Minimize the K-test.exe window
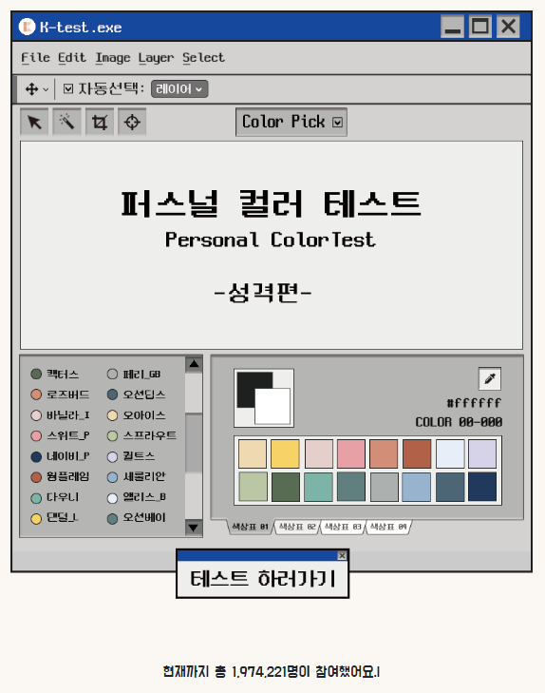This screenshot has height=693, width=545. point(452,27)
